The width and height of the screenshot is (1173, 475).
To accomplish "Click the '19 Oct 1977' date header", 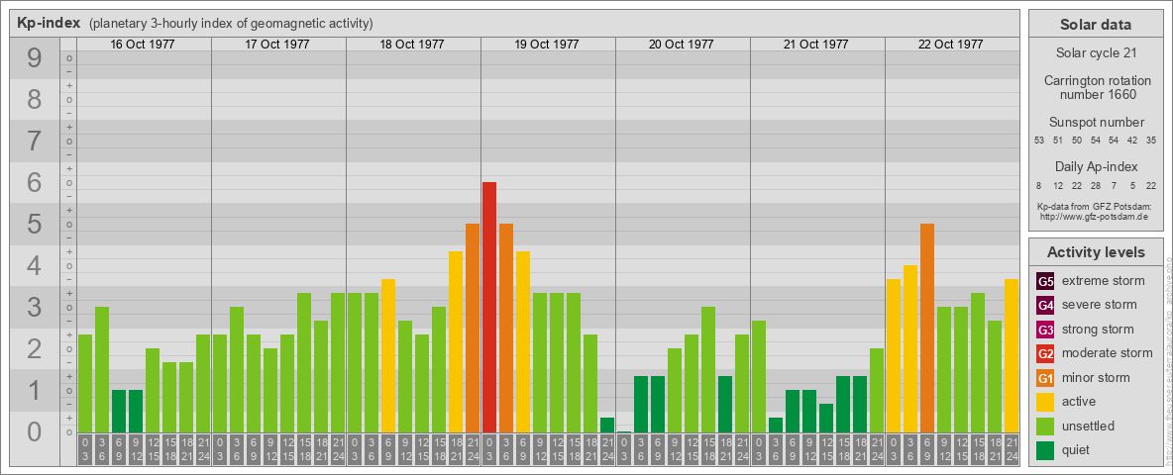I will (547, 45).
